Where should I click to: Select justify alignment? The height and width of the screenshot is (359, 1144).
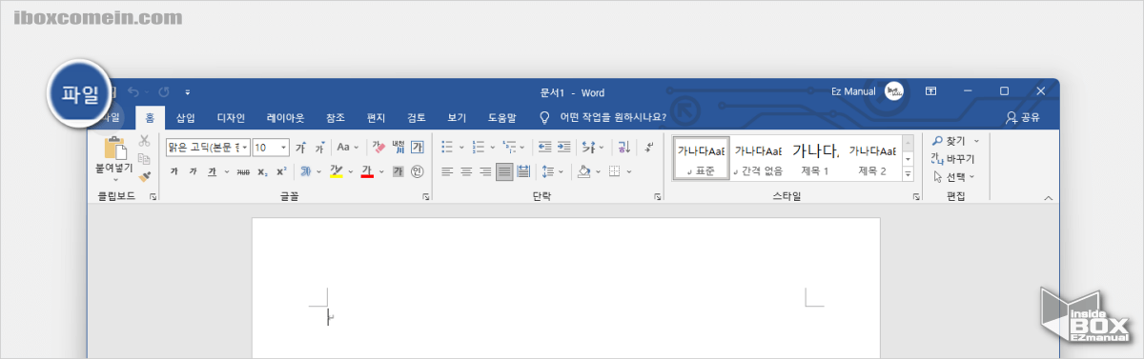(504, 171)
